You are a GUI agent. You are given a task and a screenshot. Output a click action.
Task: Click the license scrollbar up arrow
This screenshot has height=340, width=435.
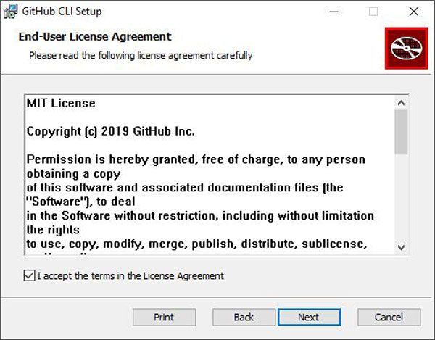(401, 102)
